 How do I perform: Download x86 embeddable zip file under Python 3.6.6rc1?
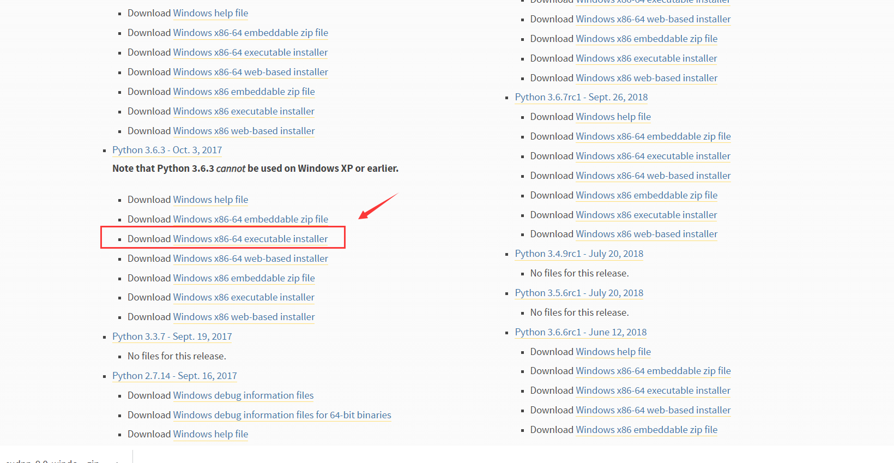[647, 430]
